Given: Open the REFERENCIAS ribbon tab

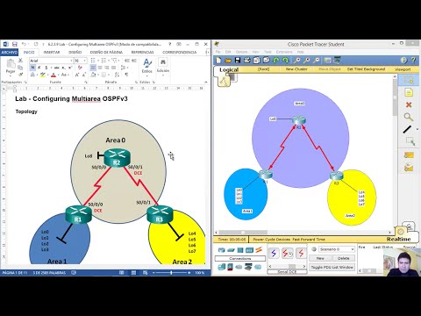Looking at the screenshot, I should 142,52.
